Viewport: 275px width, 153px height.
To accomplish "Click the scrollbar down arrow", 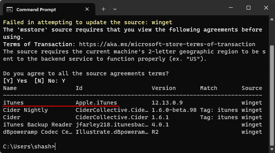I will tap(272, 149).
